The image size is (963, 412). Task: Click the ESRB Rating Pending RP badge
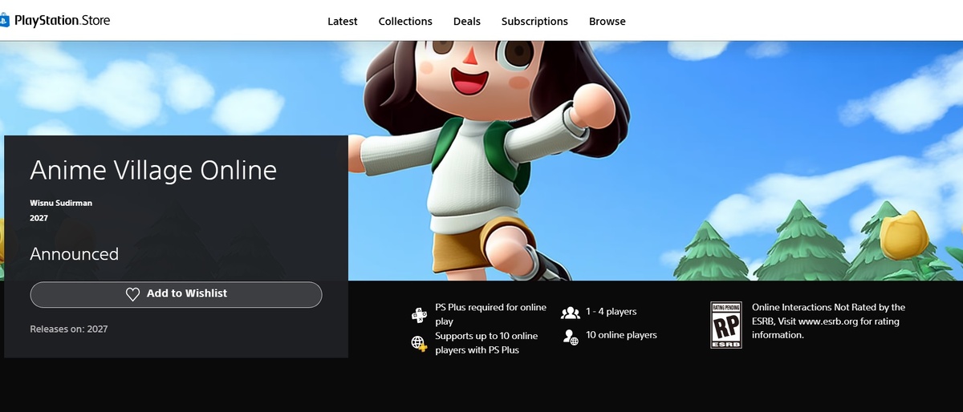click(x=726, y=325)
